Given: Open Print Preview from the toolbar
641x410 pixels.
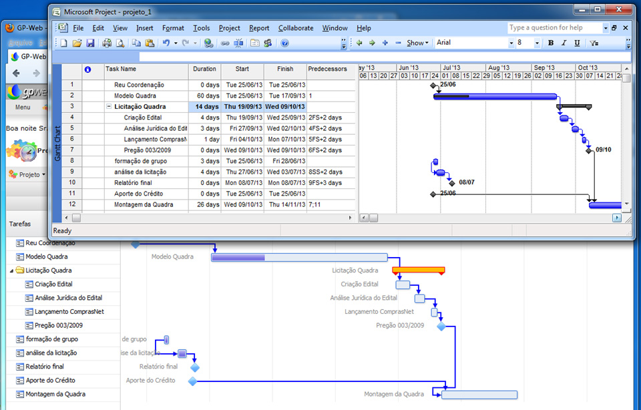Looking at the screenshot, I should pos(120,43).
